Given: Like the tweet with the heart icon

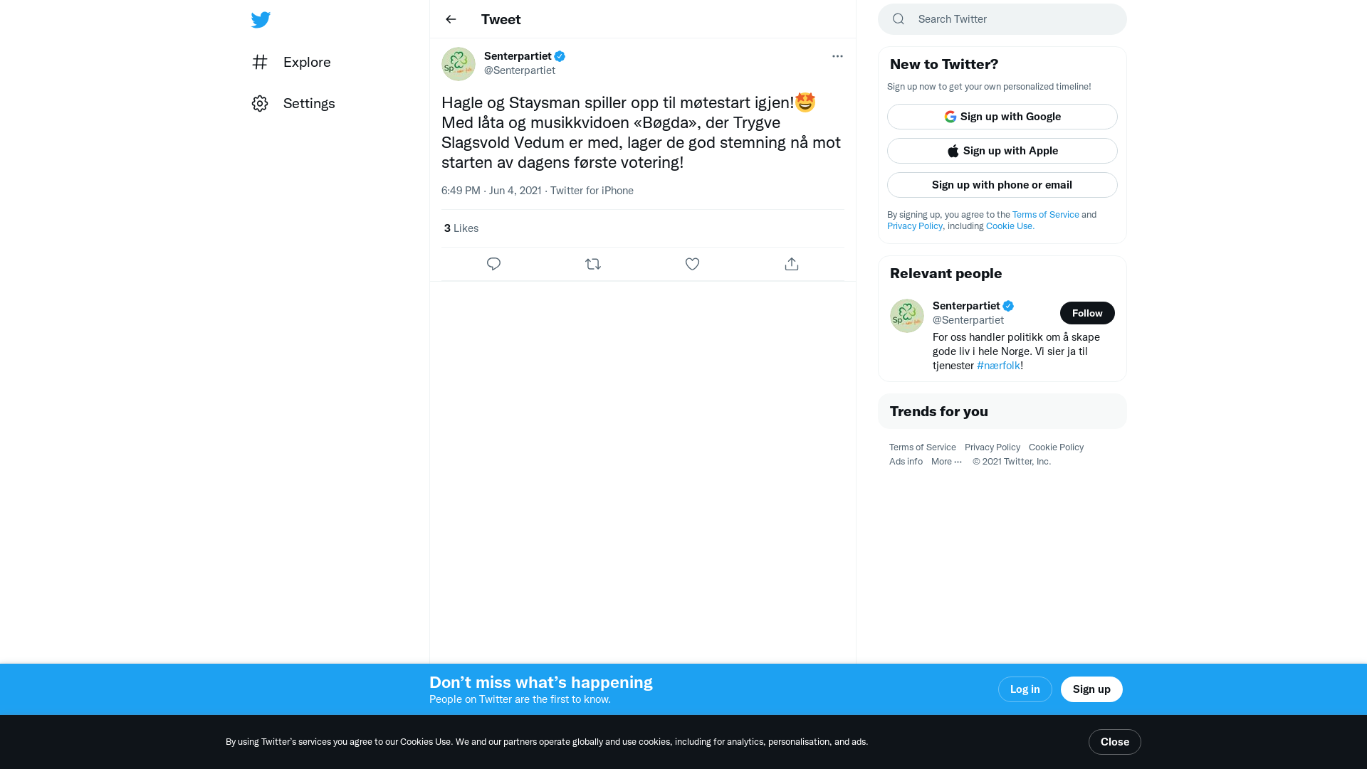Looking at the screenshot, I should [692, 264].
